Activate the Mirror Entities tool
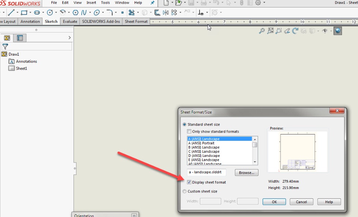 pos(166,12)
